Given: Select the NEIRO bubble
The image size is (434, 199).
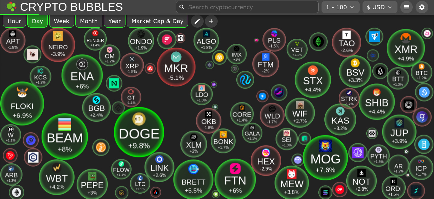Looking at the screenshot, I should (58, 45).
